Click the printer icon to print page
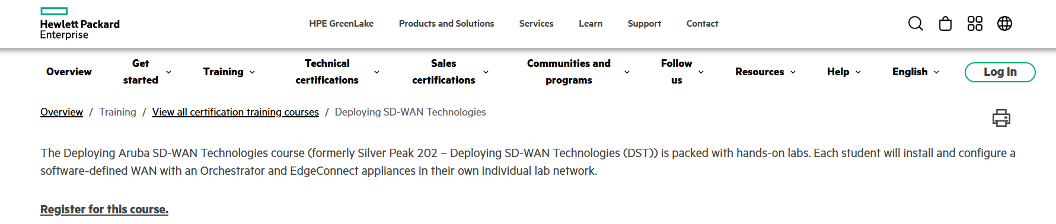Viewport: 1056px width, 224px height. click(1001, 118)
